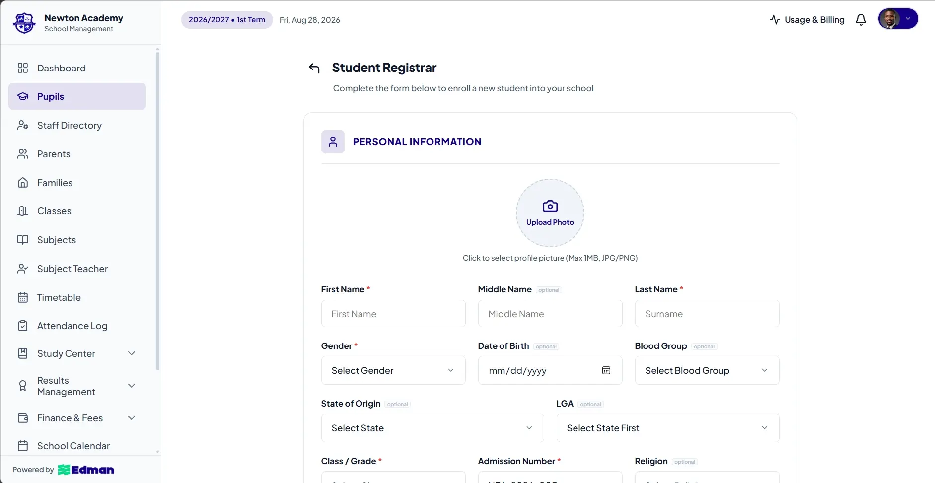
Task: Click the Upload Photo button
Action: point(550,213)
